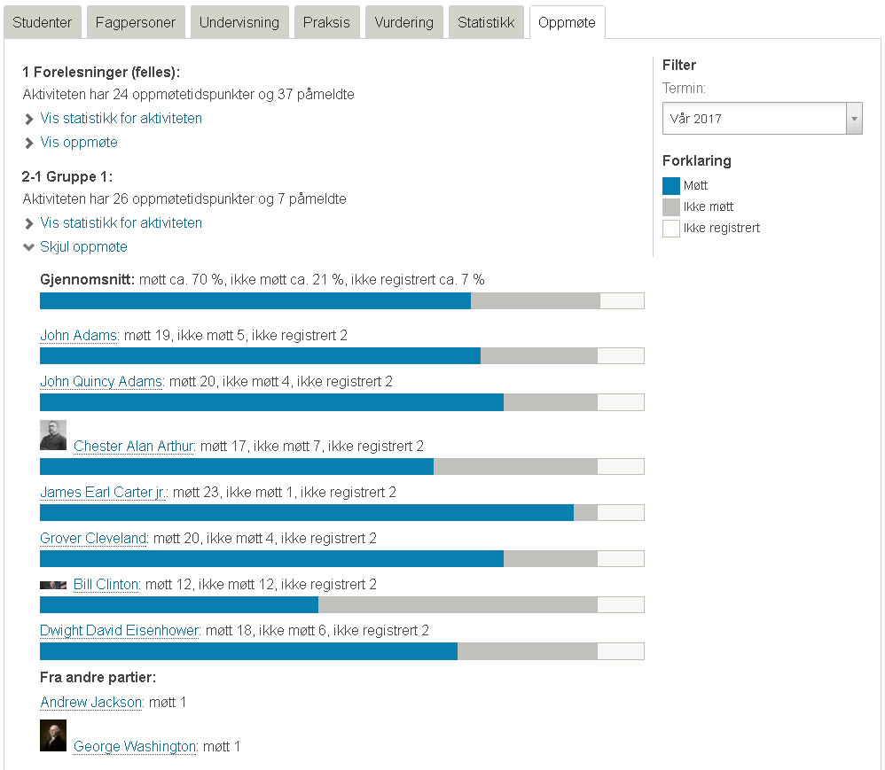Viewport: 885px width, 770px height.
Task: Expand statistics for Forelesninger activity
Action: (121, 119)
